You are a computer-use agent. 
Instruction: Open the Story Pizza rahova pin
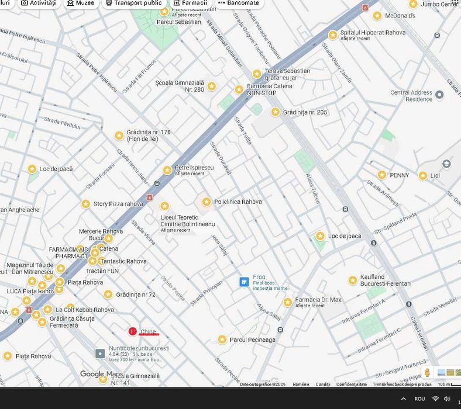pyautogui.click(x=85, y=204)
